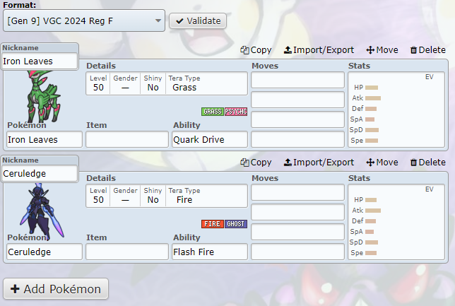Image resolution: width=455 pixels, height=306 pixels.
Task: Select first move slot for Iron Leaves
Action: (297, 80)
